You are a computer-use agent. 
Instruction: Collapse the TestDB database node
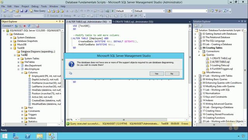[11, 48]
